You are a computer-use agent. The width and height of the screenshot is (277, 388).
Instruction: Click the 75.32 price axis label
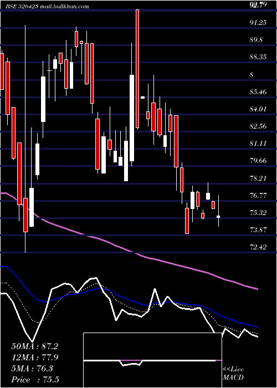(x=259, y=212)
